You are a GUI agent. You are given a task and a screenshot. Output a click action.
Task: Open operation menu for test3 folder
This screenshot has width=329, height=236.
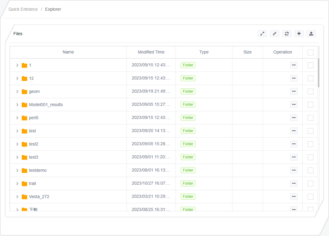(294, 157)
